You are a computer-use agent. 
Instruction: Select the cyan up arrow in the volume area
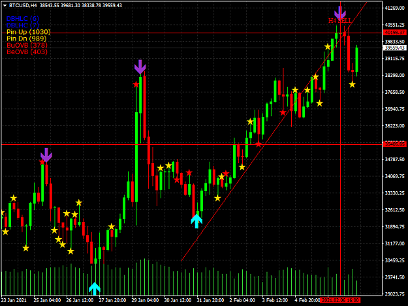95,288
